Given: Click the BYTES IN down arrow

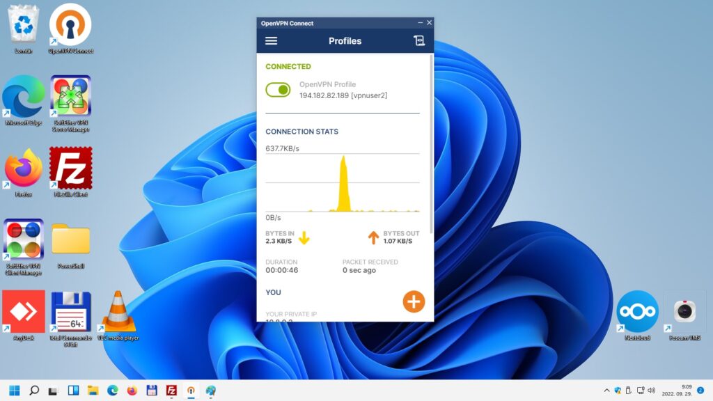Looking at the screenshot, I should [304, 237].
